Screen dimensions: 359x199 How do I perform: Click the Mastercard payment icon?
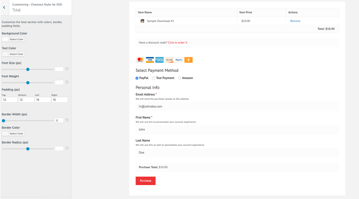click(140, 60)
